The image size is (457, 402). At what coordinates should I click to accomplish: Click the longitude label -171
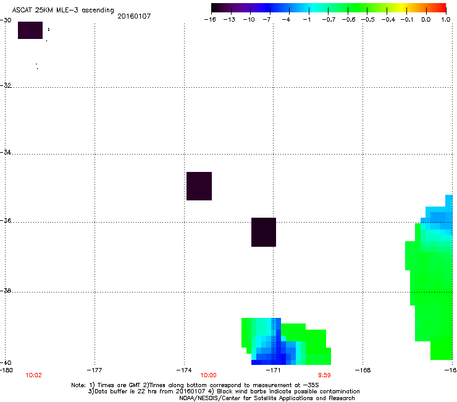(x=273, y=370)
